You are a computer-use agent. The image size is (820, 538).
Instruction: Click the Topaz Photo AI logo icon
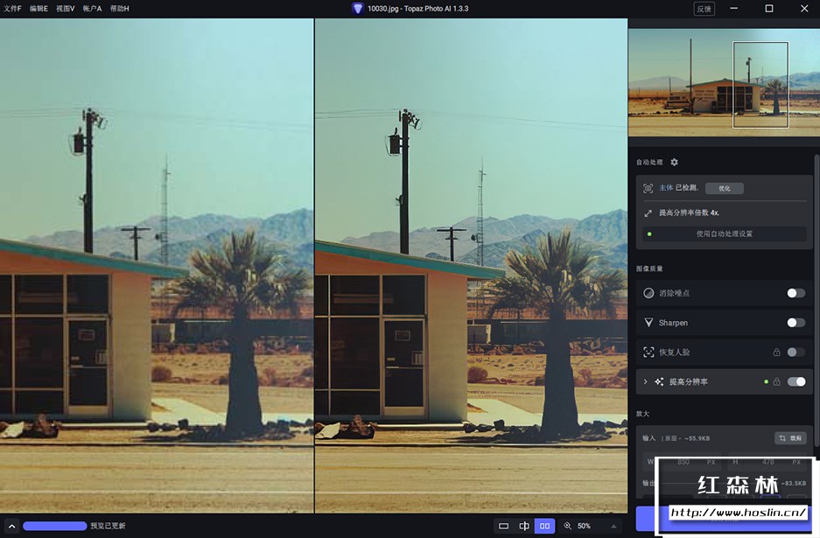357,9
